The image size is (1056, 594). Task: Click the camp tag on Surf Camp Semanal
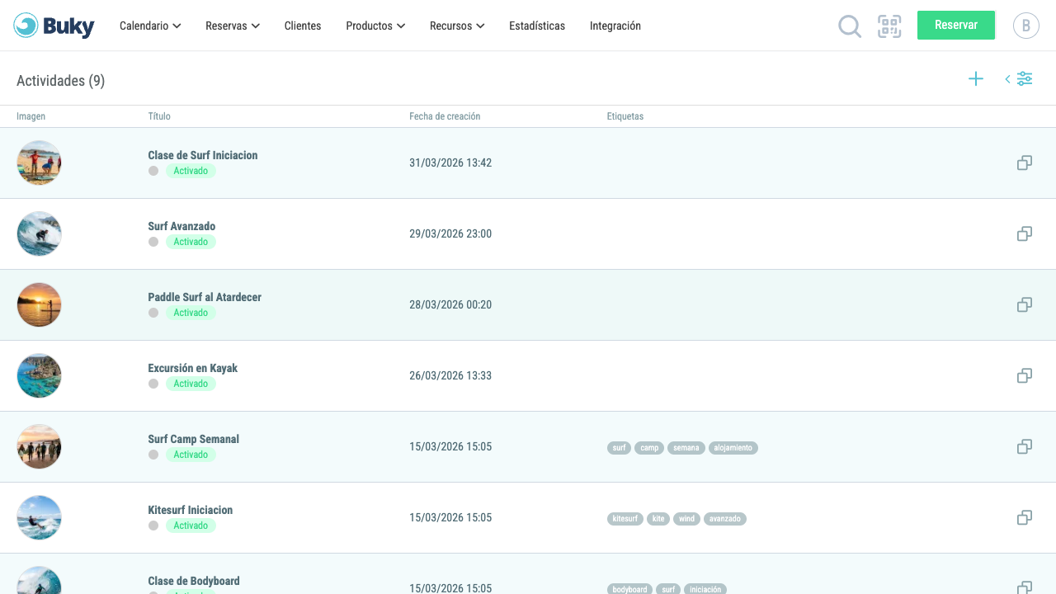[x=649, y=448]
